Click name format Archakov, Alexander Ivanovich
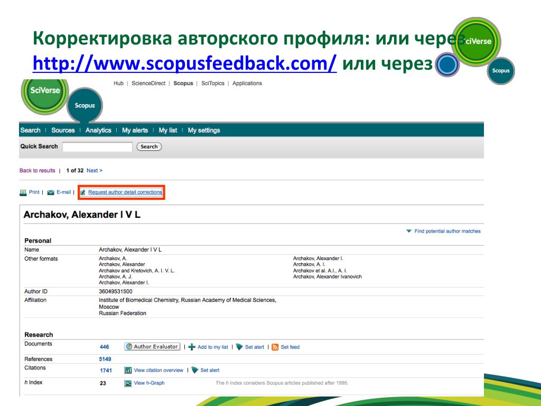 click(x=328, y=276)
